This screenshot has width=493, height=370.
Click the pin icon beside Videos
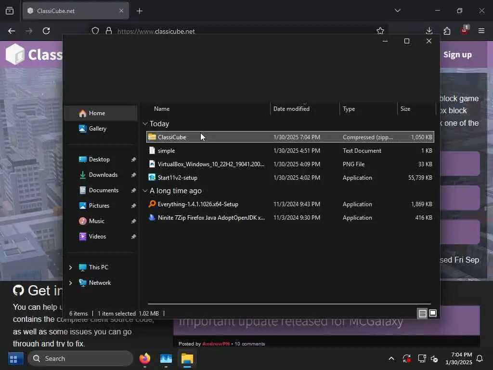click(134, 237)
